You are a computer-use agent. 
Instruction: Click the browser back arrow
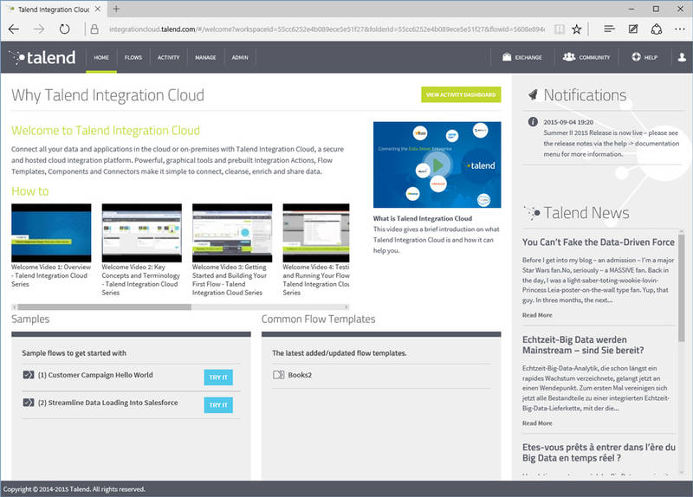point(14,29)
